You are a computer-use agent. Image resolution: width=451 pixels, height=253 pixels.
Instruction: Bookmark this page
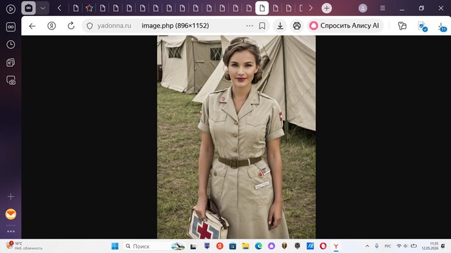pyautogui.click(x=262, y=26)
